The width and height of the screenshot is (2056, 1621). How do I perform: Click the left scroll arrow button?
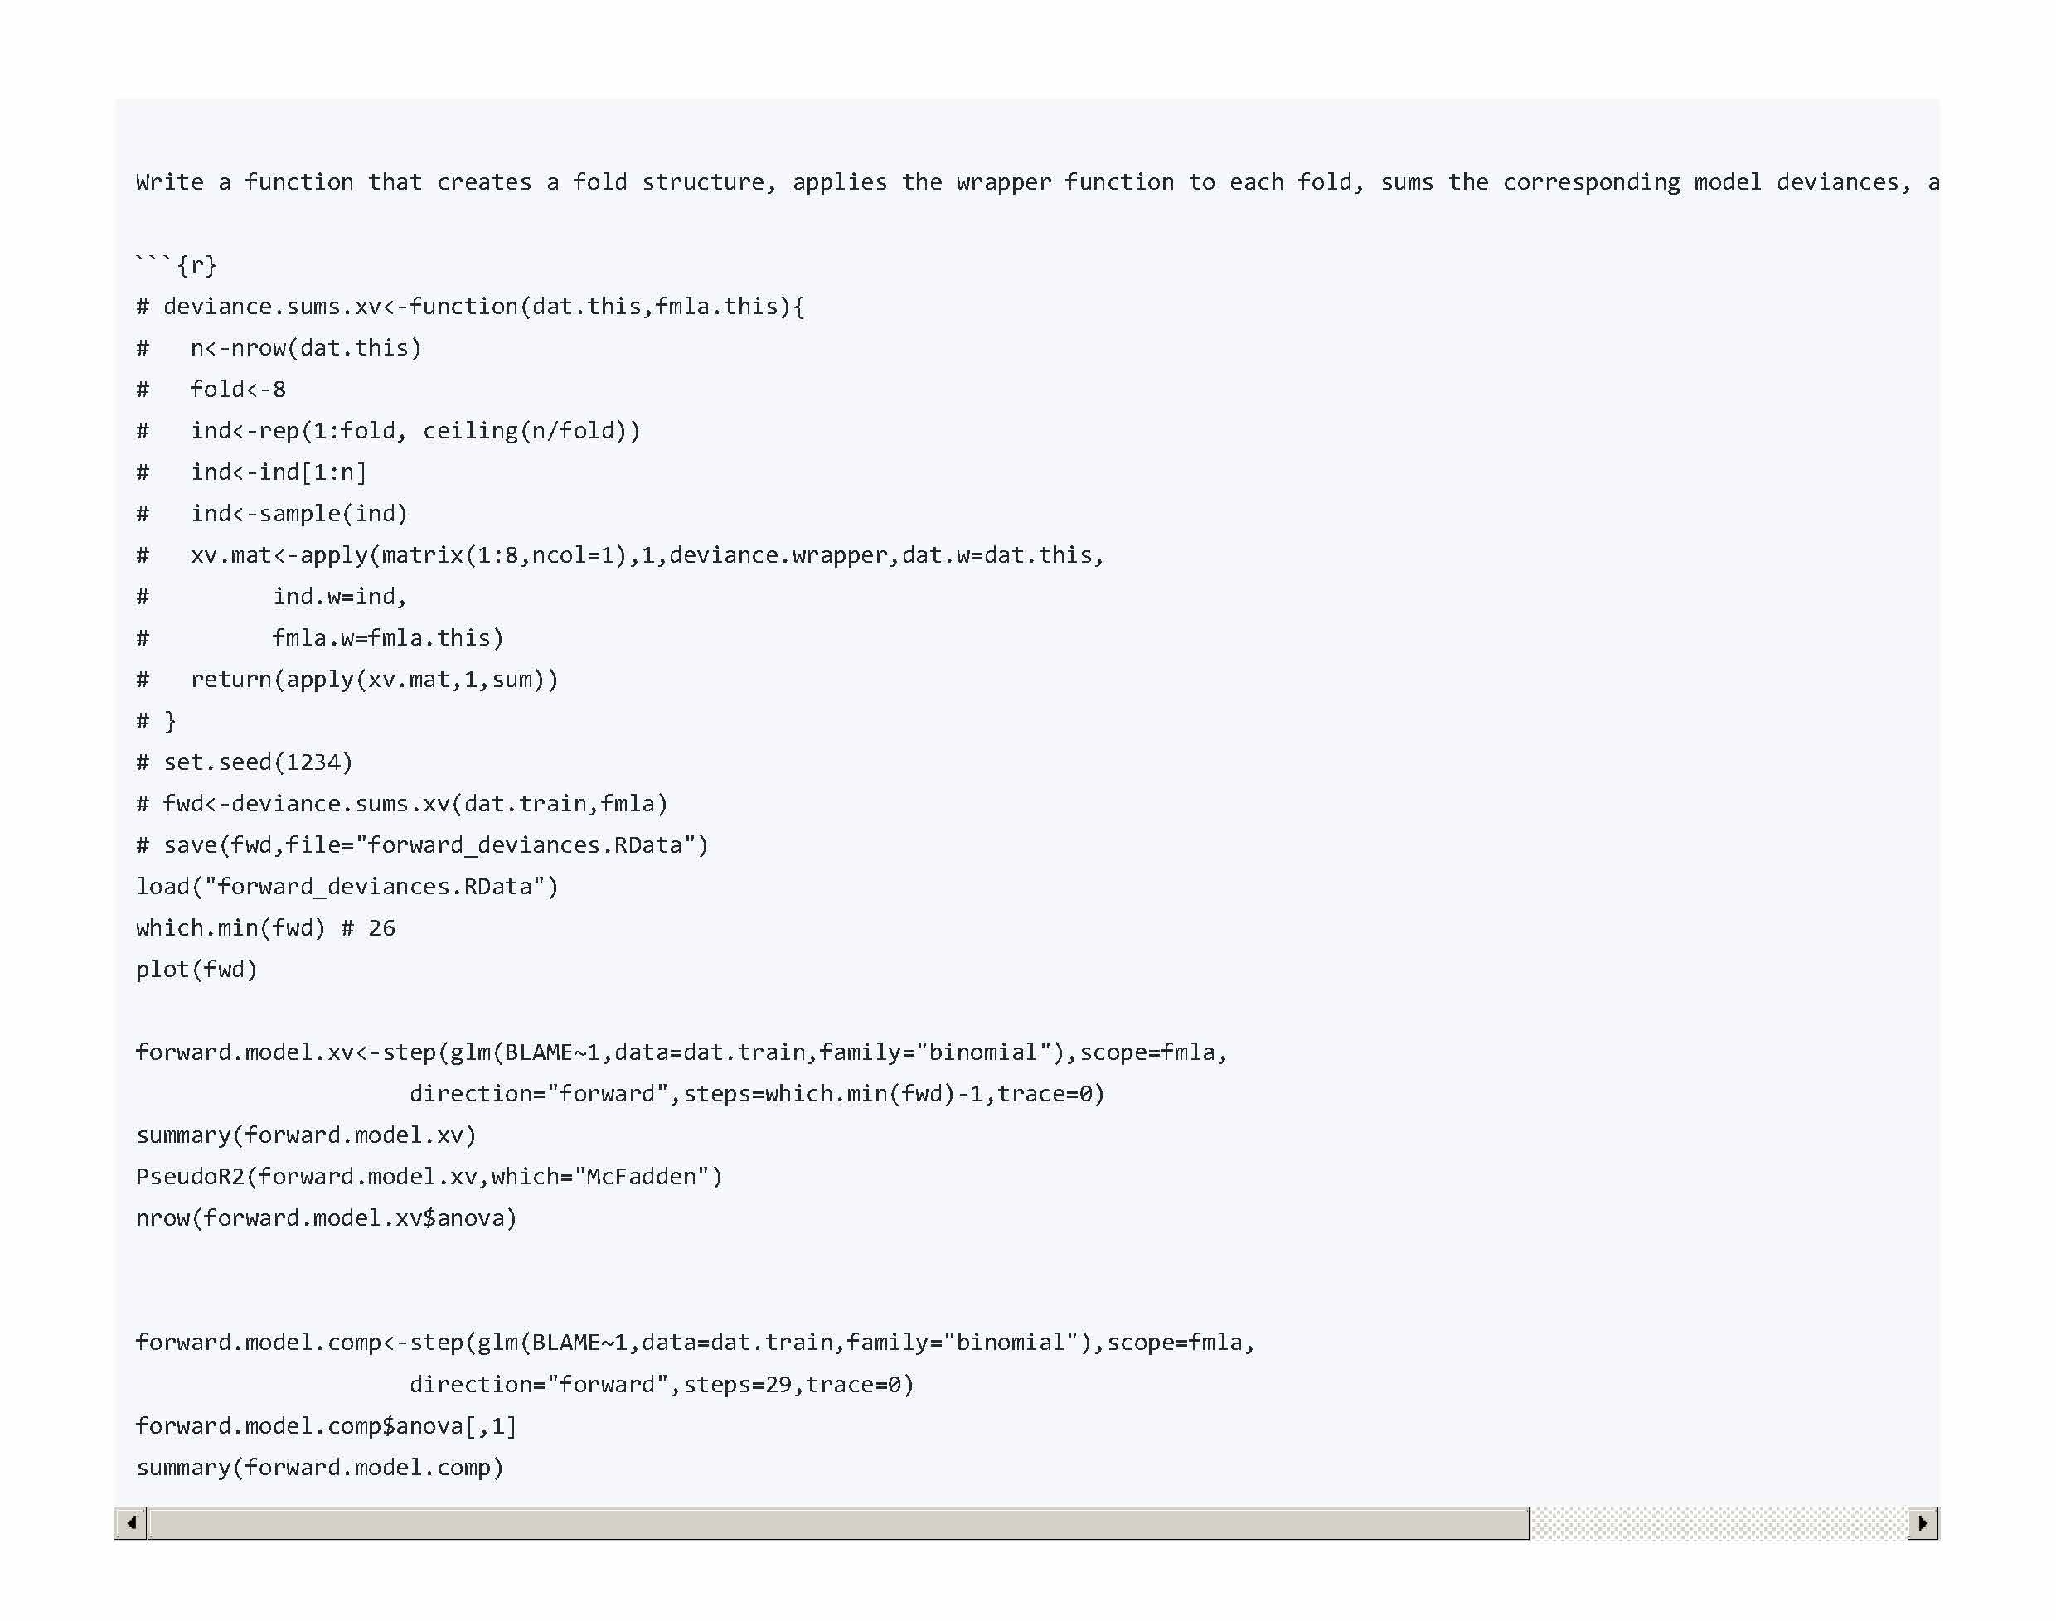(131, 1522)
